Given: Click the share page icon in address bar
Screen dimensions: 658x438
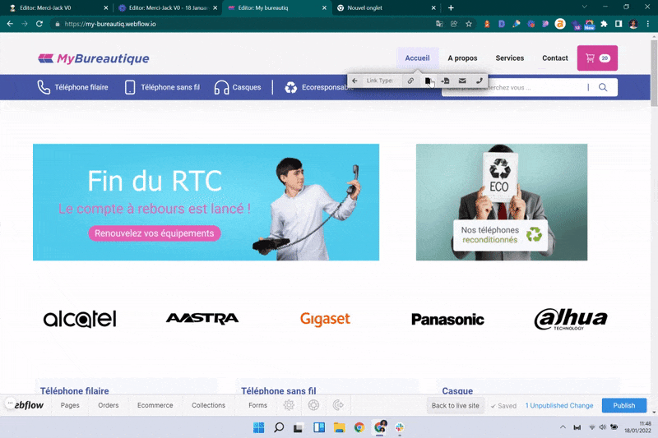Looking at the screenshot, I should coord(454,24).
